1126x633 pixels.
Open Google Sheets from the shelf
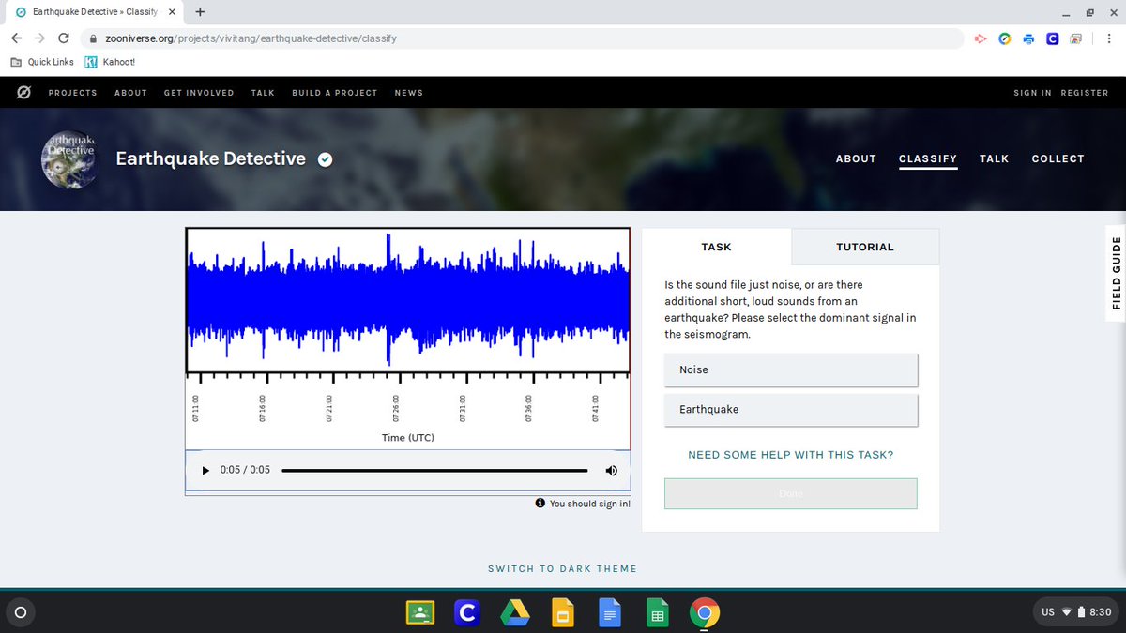click(x=657, y=612)
